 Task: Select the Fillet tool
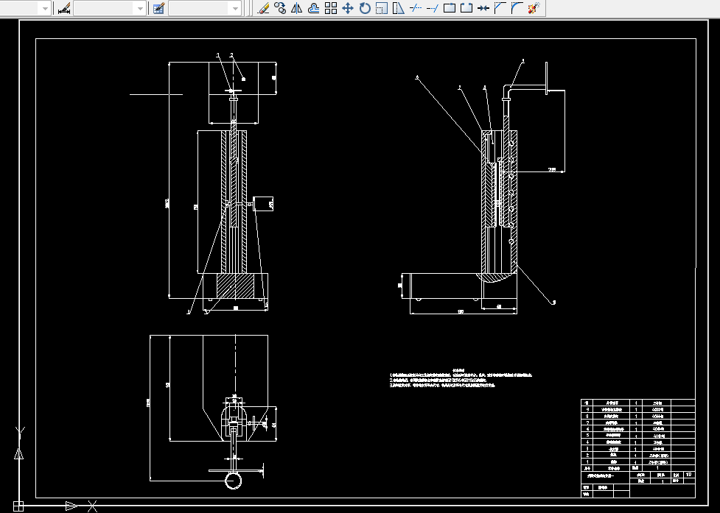point(517,8)
